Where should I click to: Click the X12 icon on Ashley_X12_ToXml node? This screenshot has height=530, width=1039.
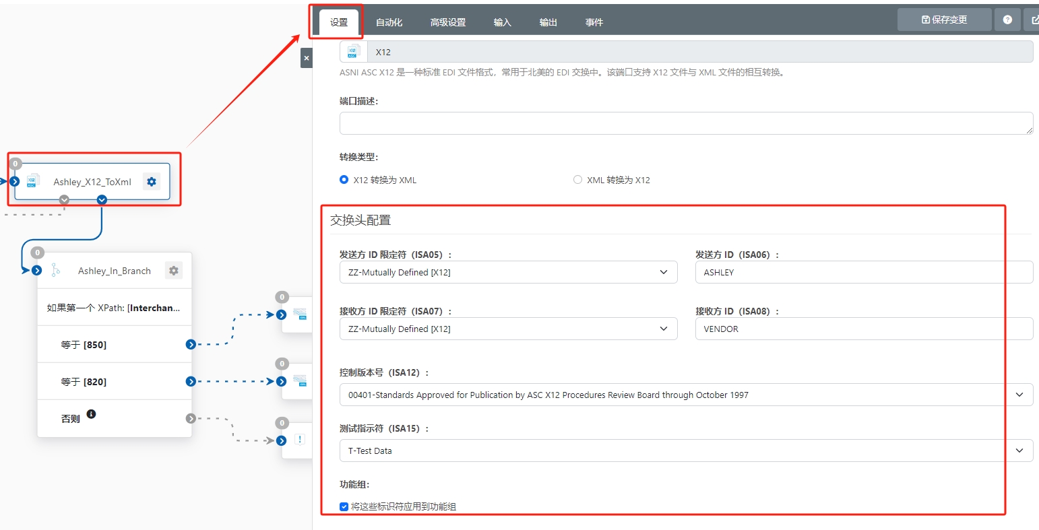(32, 181)
